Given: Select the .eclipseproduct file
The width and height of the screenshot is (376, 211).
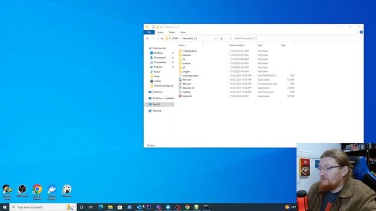Looking at the screenshot, I should (189, 76).
